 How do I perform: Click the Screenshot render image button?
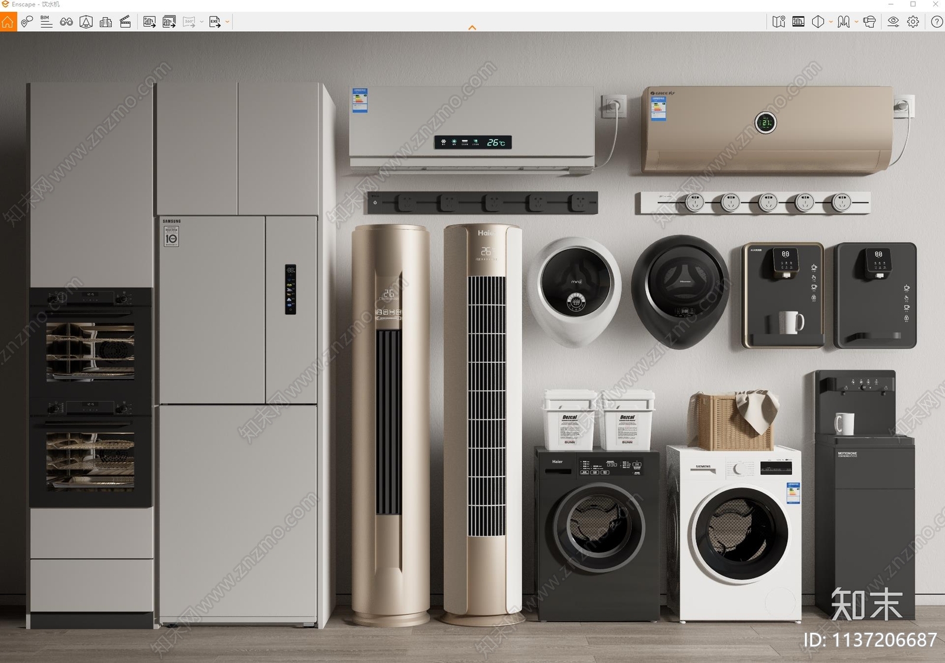(149, 22)
